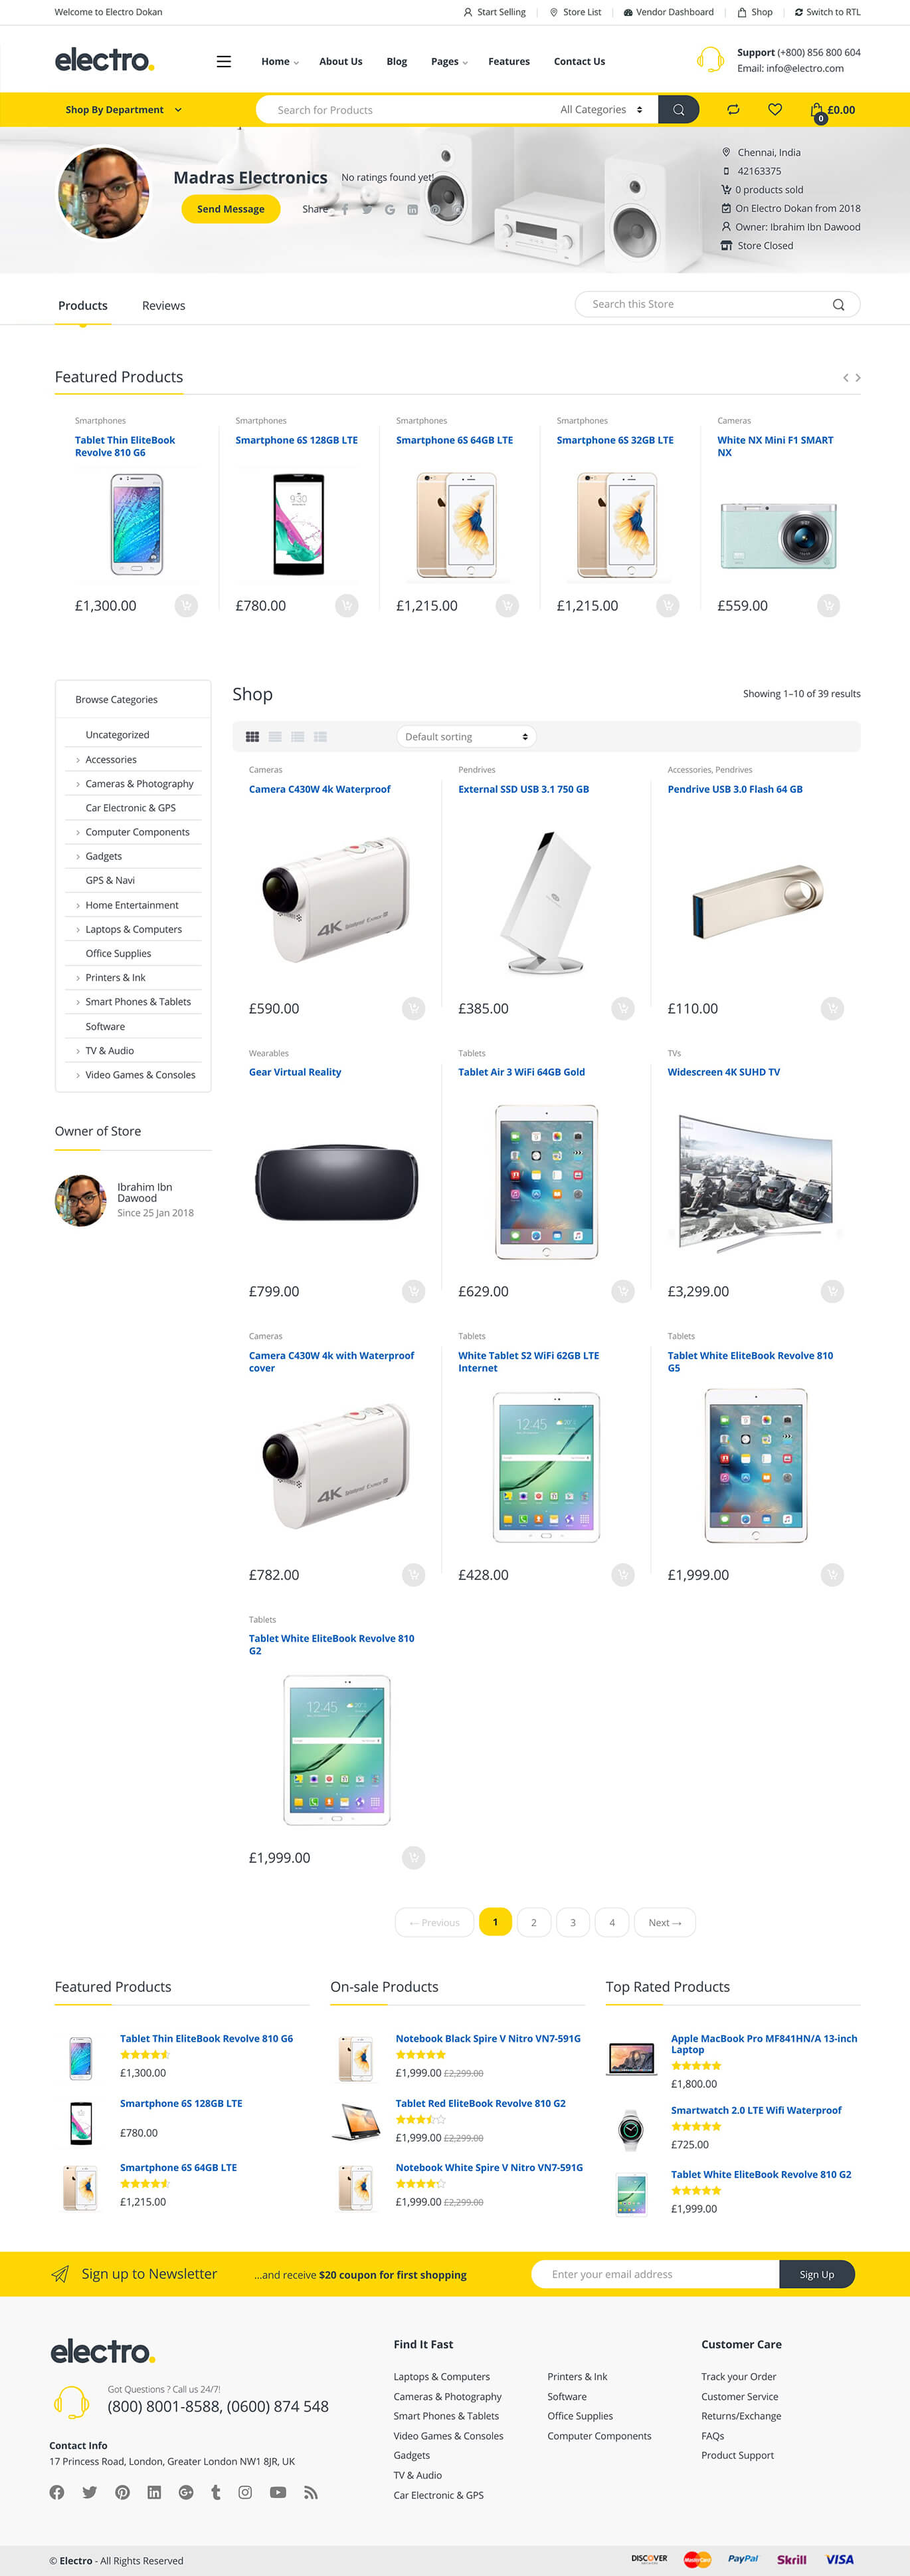Select the grid view icon in Shop toolbar
This screenshot has height=2576, width=910.
pyautogui.click(x=252, y=737)
